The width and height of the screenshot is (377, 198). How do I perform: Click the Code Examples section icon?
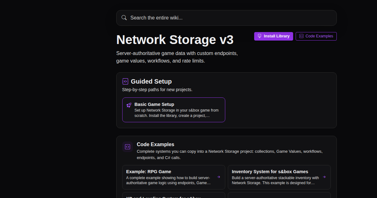128,147
